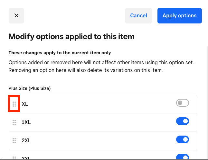The height and width of the screenshot is (160, 208).
Task: Select the 3XL option label
Action: pyautogui.click(x=26, y=158)
